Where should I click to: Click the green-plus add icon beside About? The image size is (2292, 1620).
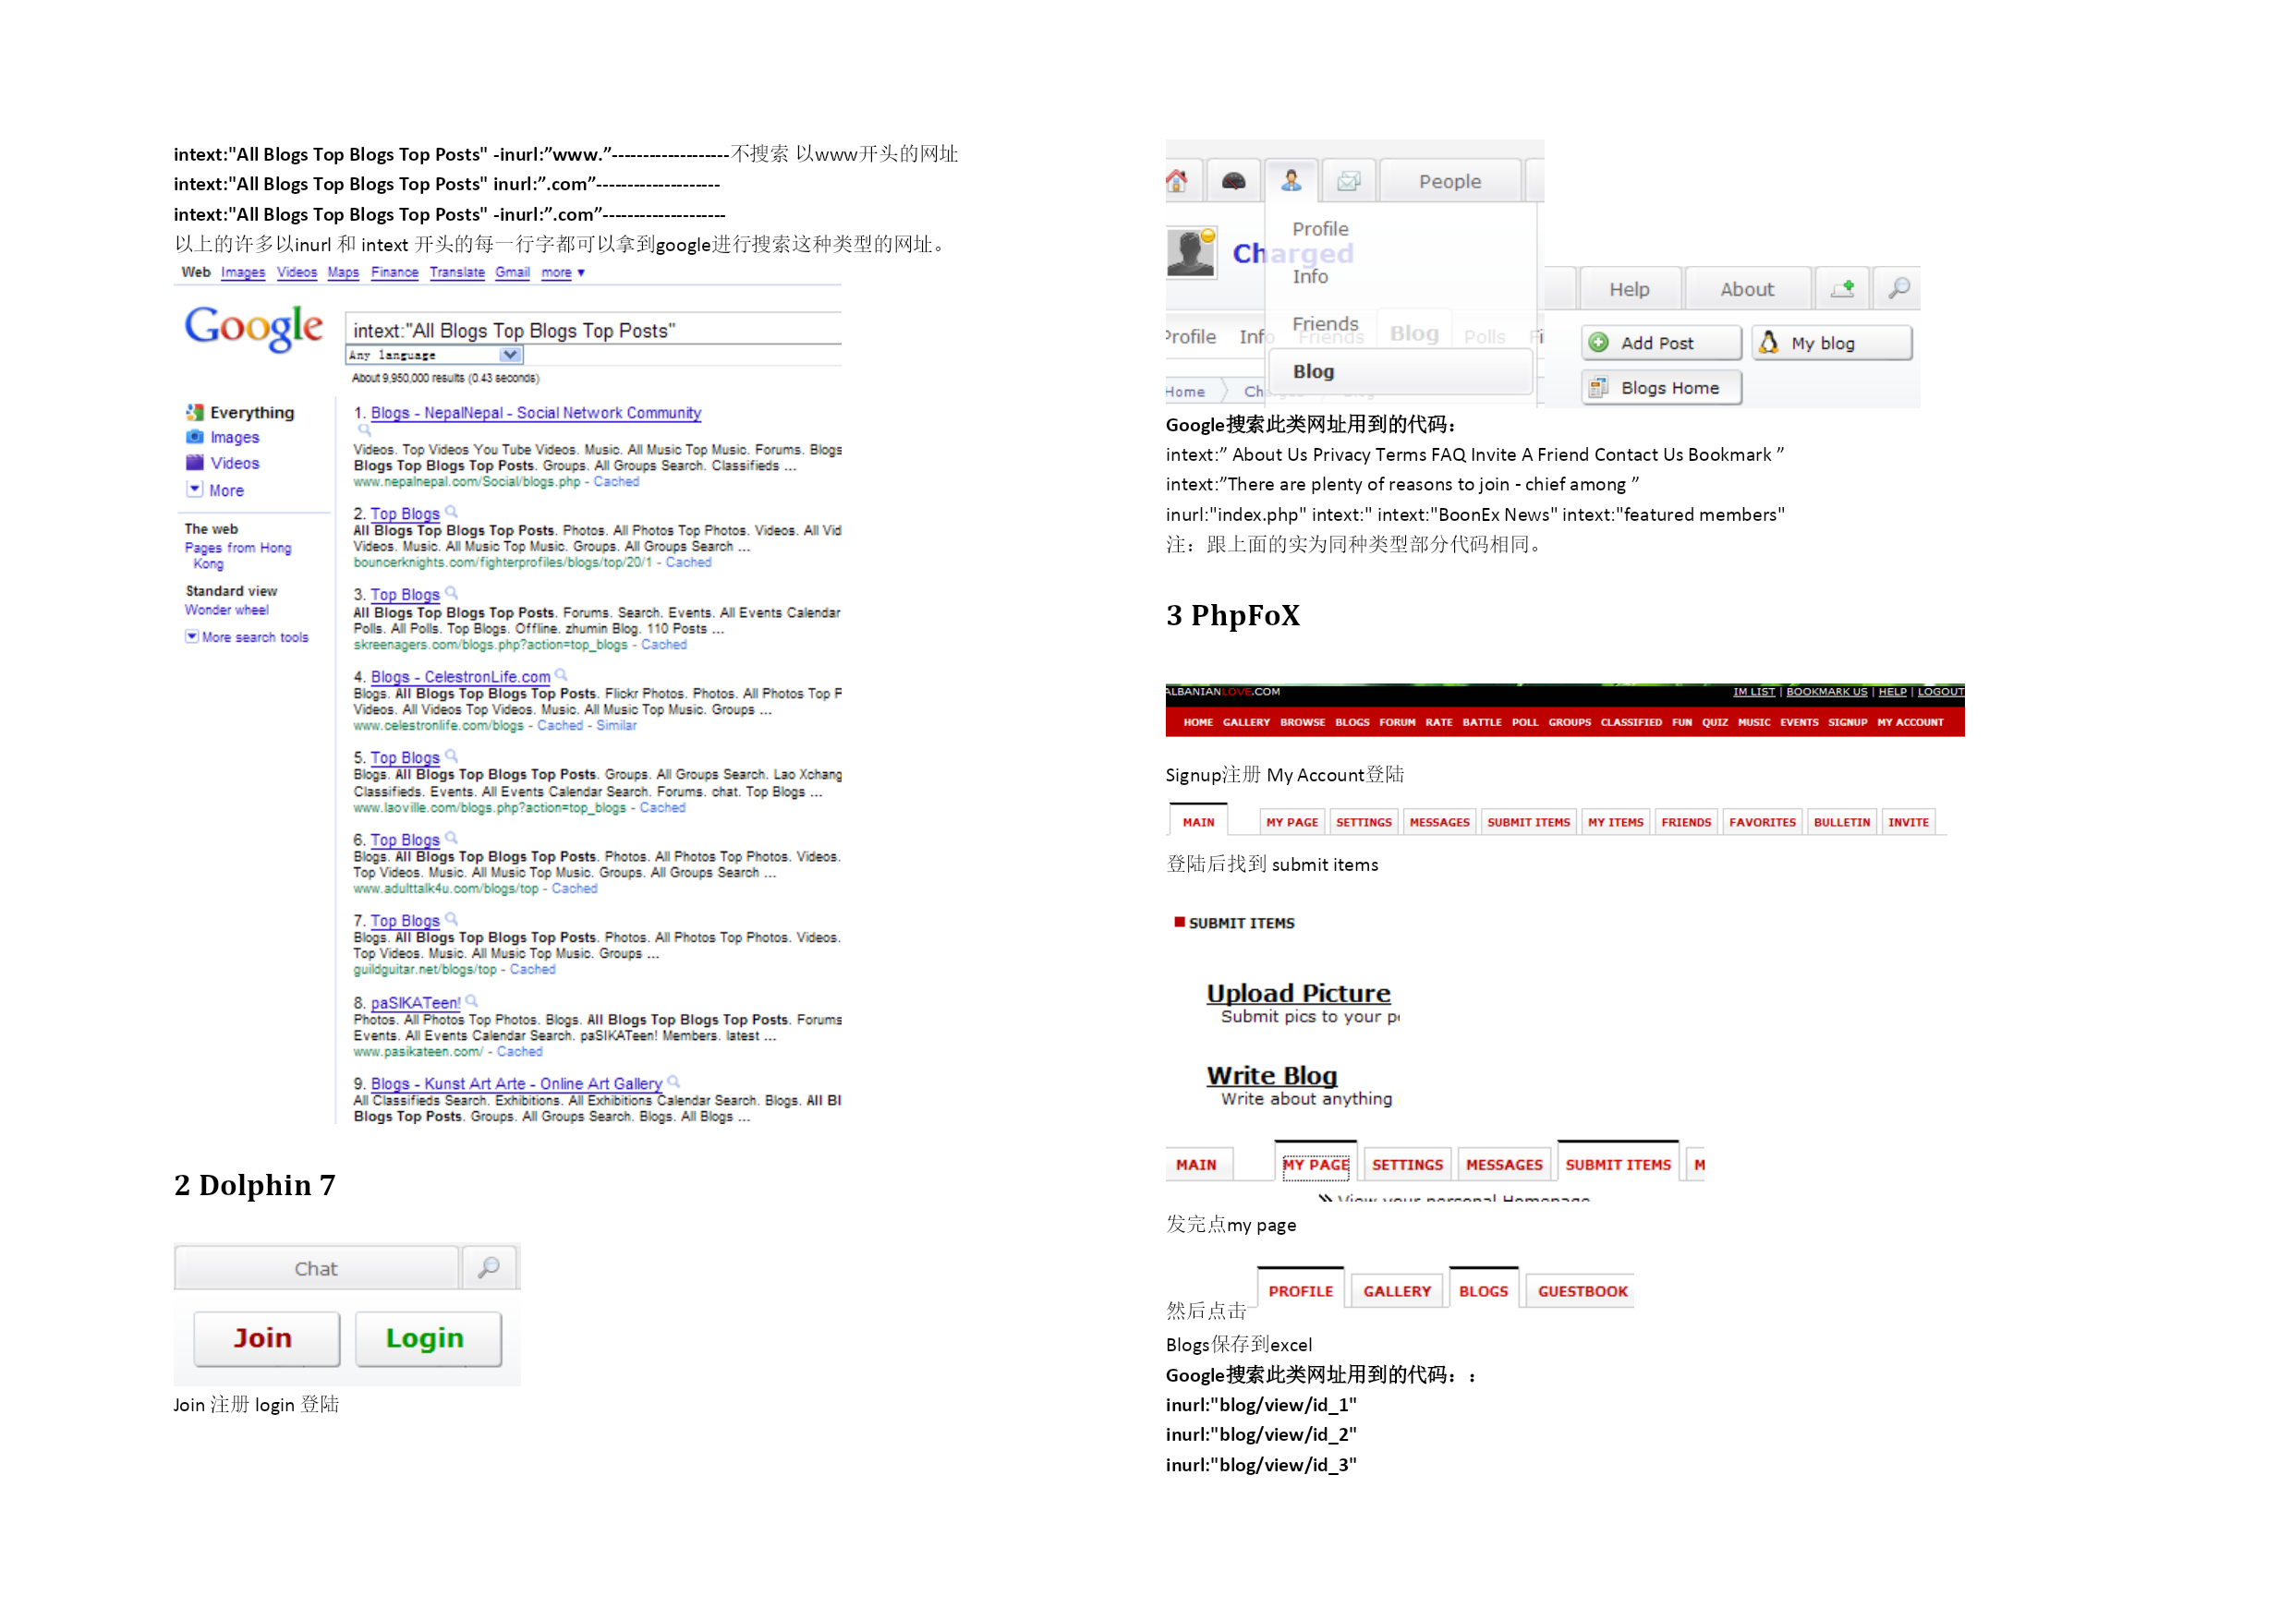click(1842, 288)
